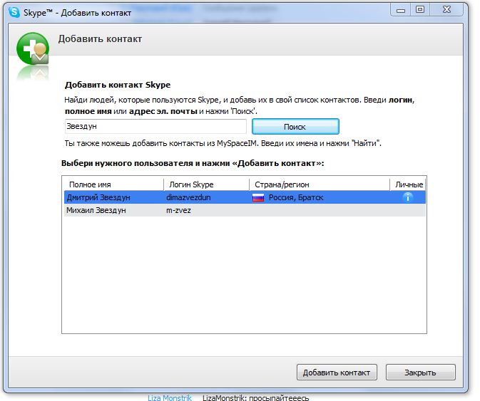The height and width of the screenshot is (401, 480).
Task: Sort results by the Логин Skype column
Action: 207,184
